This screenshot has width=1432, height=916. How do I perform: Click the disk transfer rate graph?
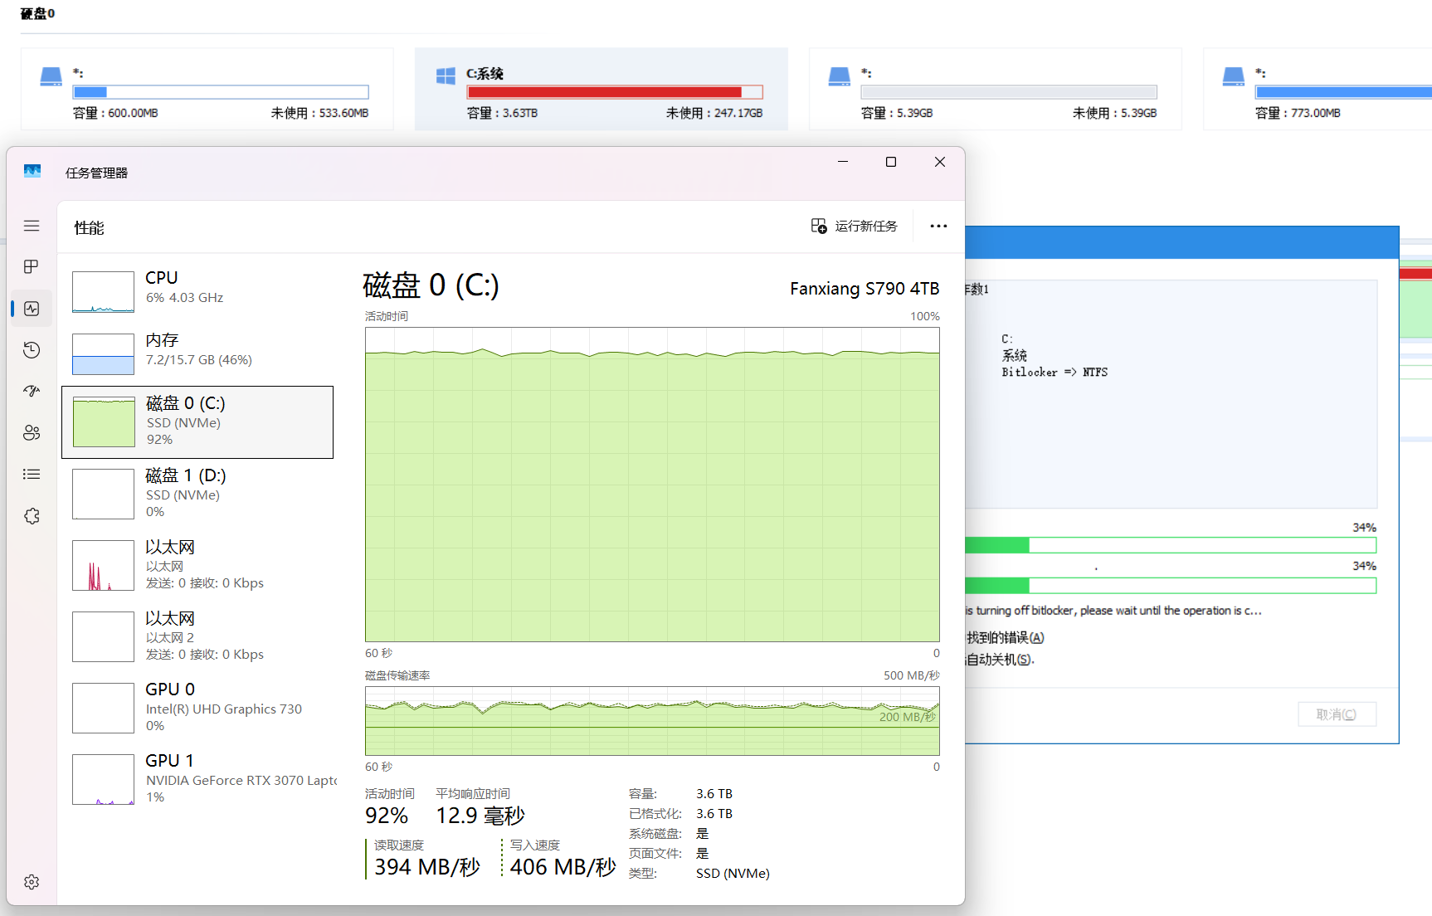(x=652, y=721)
